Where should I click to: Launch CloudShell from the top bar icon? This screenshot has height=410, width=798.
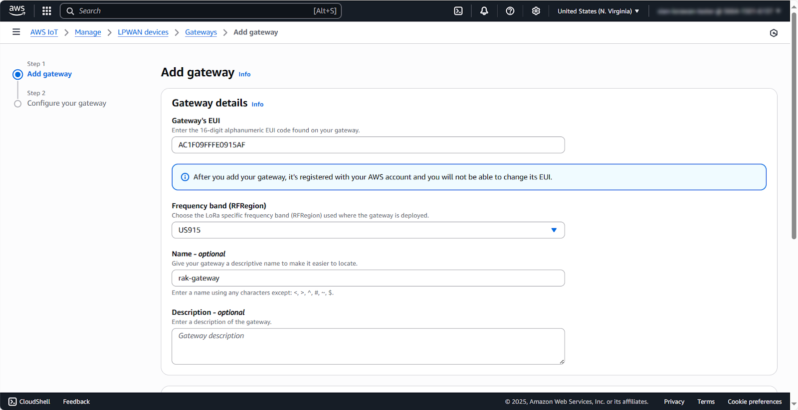(x=458, y=11)
